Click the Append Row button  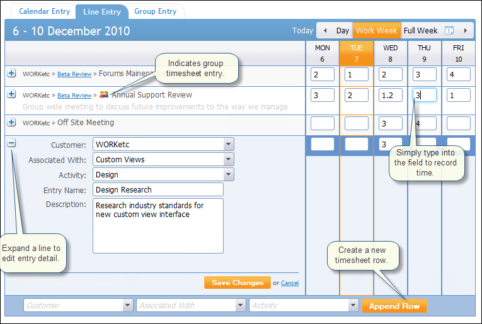point(393,306)
